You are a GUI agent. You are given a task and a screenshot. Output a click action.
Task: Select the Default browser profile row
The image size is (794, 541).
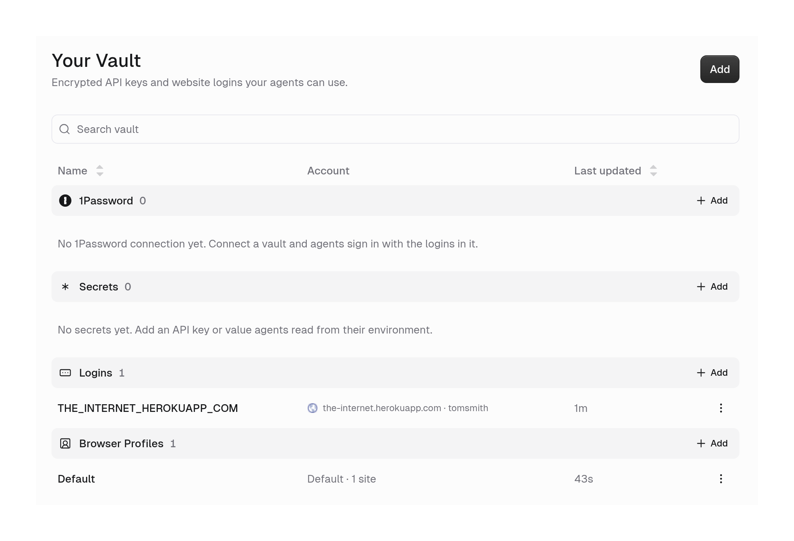coord(395,479)
